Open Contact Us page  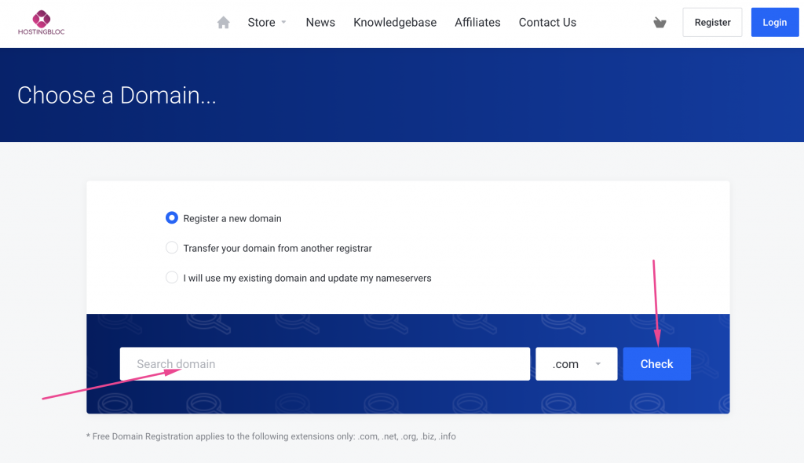(x=547, y=23)
